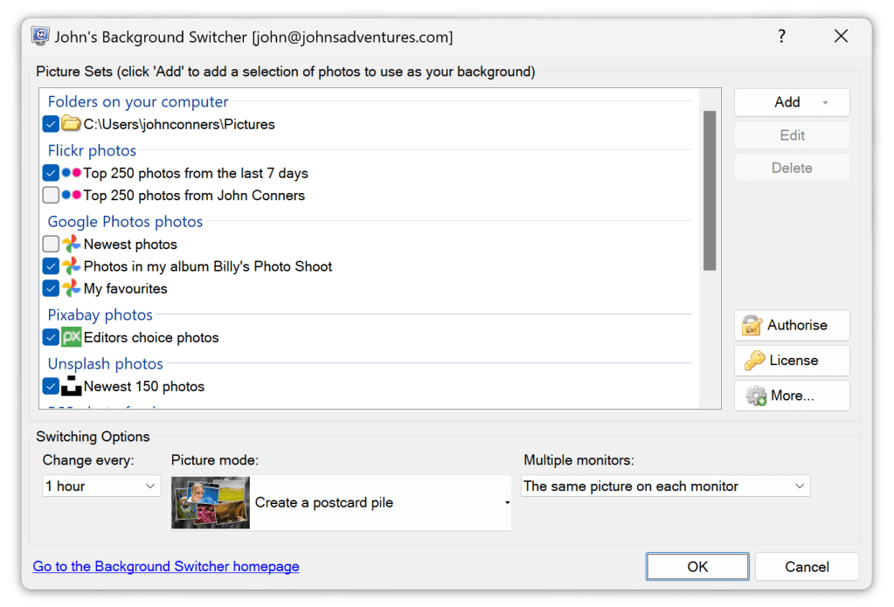Confirm with the OK button

point(697,567)
